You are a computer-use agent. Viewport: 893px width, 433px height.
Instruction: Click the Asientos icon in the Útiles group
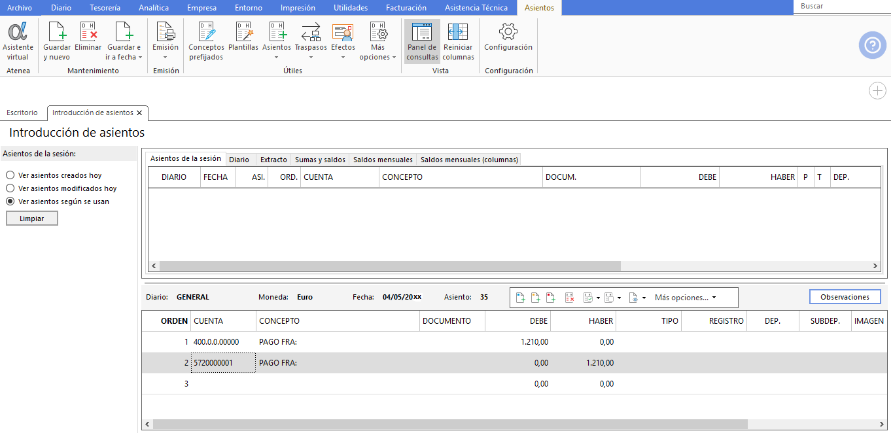(x=277, y=32)
